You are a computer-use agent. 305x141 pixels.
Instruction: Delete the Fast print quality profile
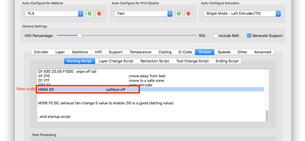tap(188, 14)
